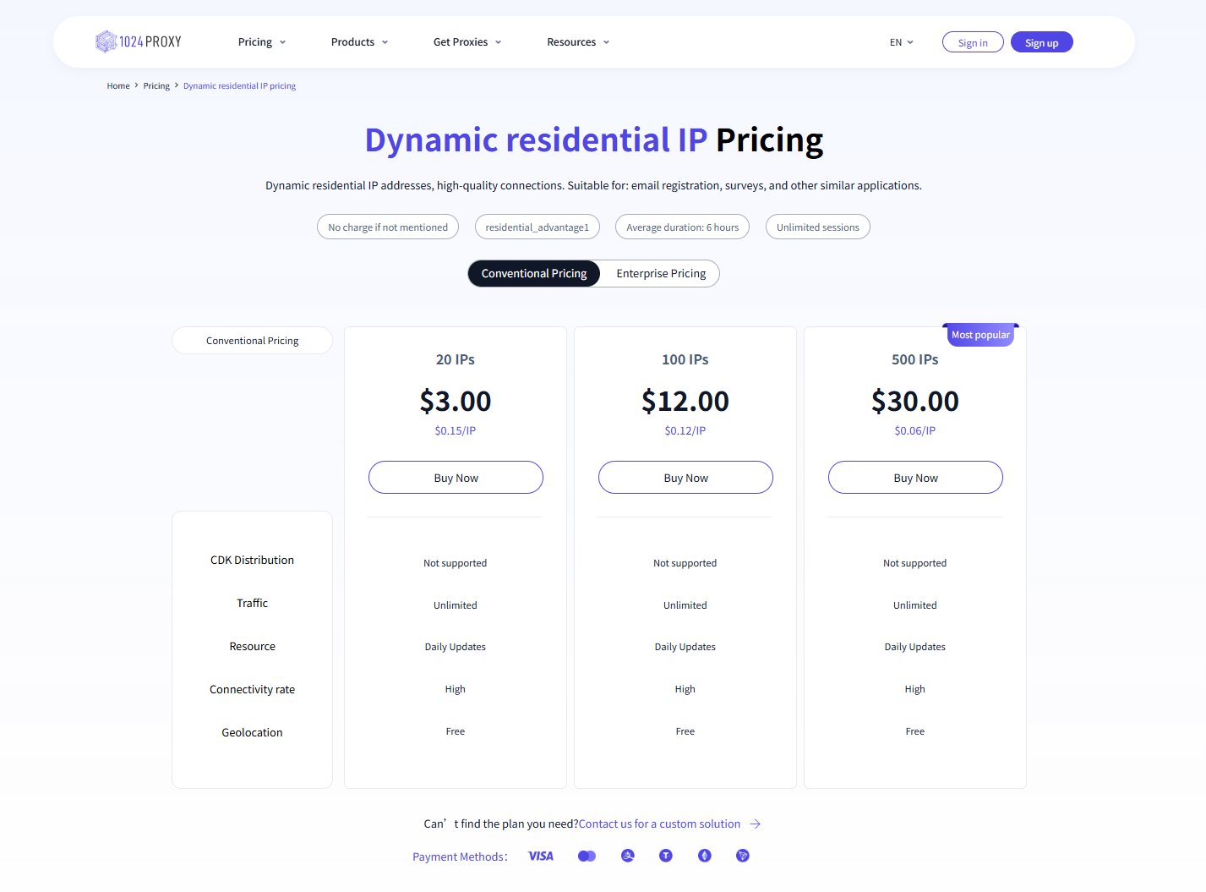Screen dimensions: 1206x892
Task: Open the Pricing breadcrumb link
Action: click(156, 86)
